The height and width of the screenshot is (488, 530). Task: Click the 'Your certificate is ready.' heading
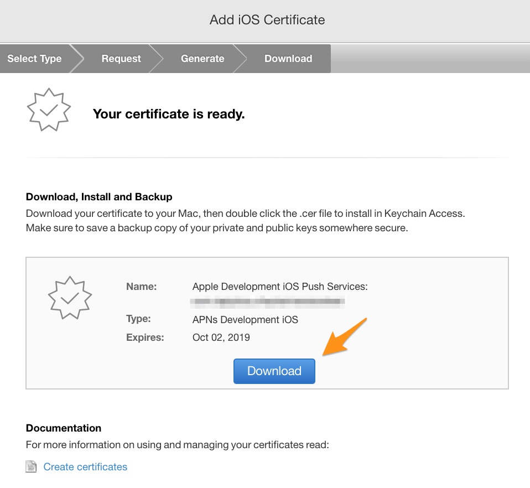tap(169, 114)
